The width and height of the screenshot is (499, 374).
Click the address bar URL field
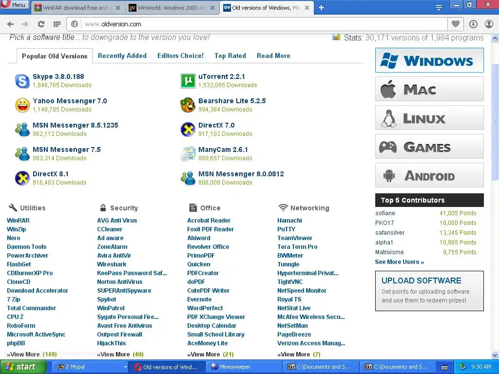pyautogui.click(x=264, y=24)
